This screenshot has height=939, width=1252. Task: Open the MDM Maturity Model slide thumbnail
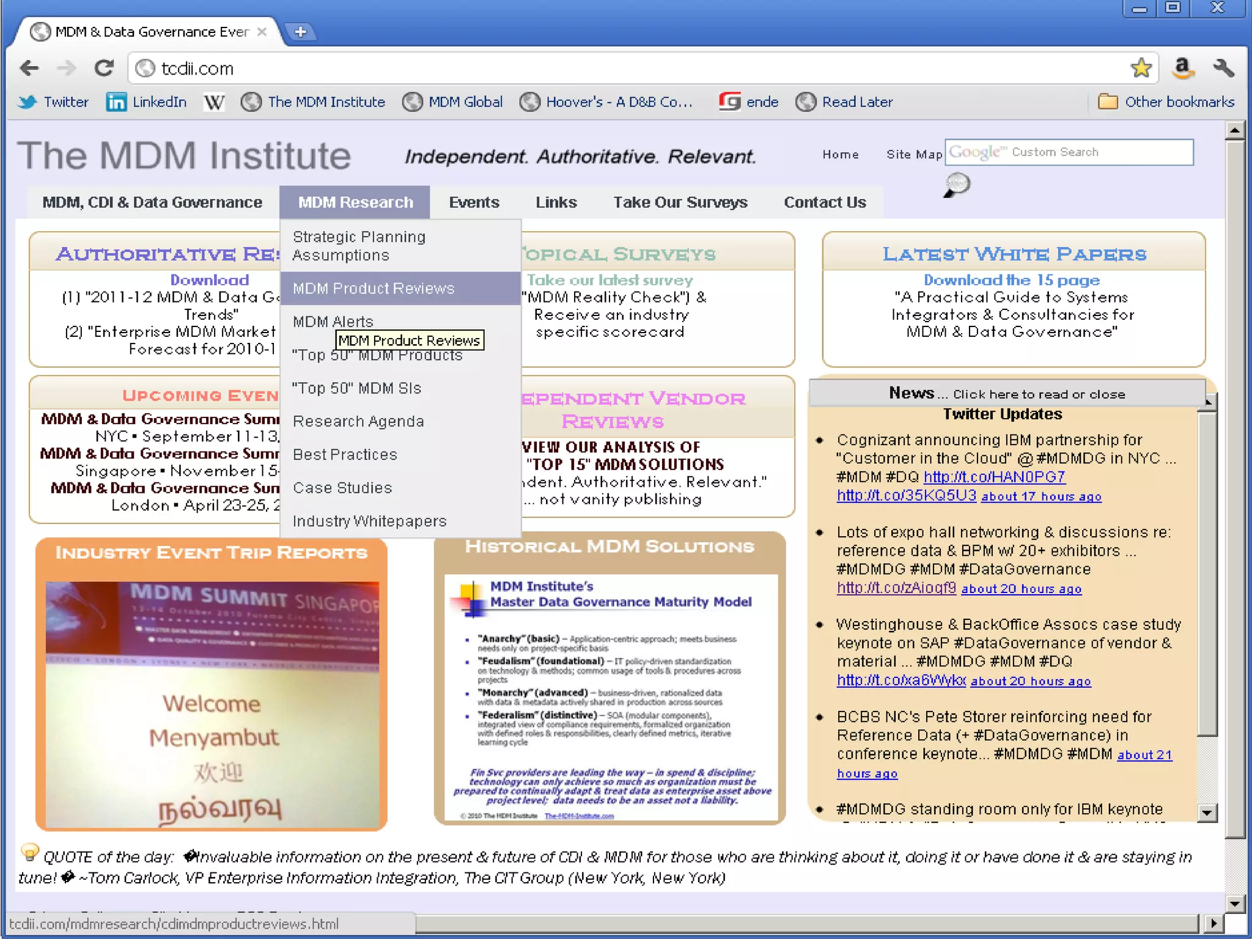click(611, 697)
